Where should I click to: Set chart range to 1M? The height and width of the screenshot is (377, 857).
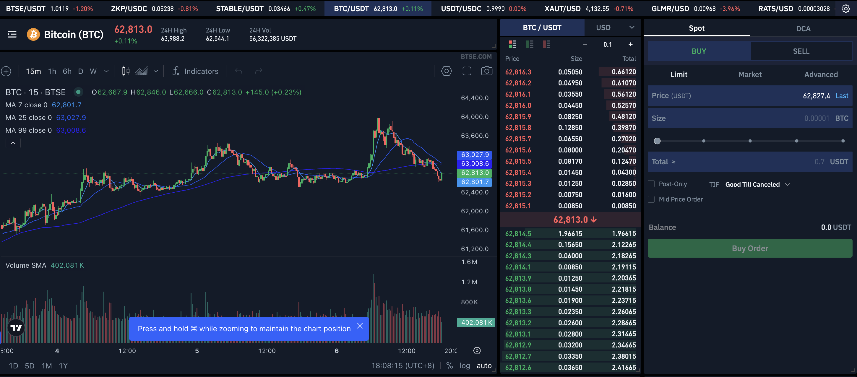click(47, 366)
